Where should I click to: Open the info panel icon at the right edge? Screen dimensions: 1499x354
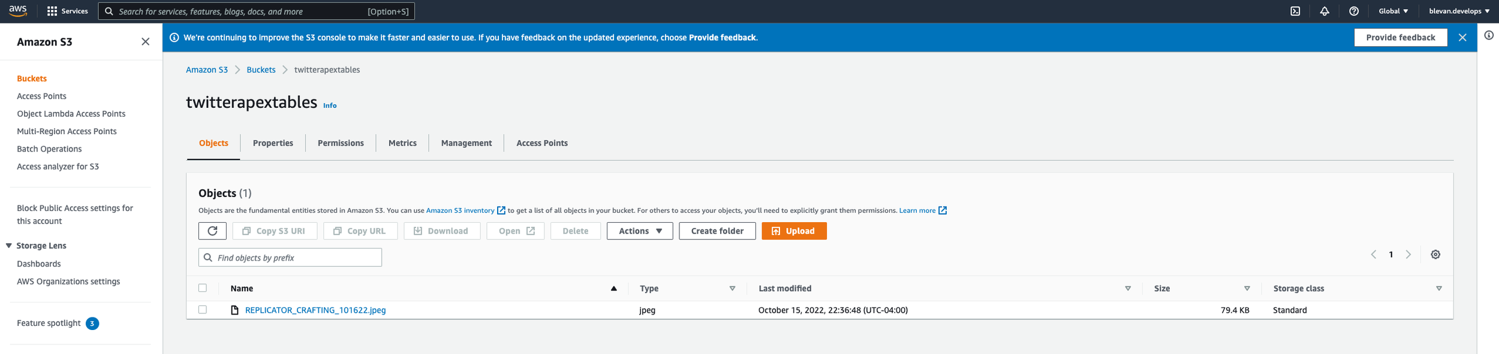[1489, 35]
